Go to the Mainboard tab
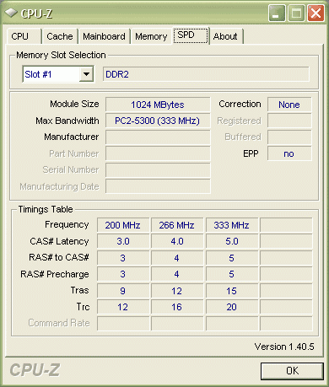Viewport: 329px width, 387px height. (104, 36)
